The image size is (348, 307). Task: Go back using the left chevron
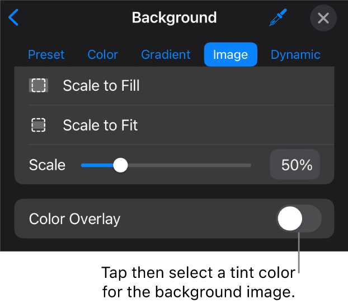click(14, 18)
